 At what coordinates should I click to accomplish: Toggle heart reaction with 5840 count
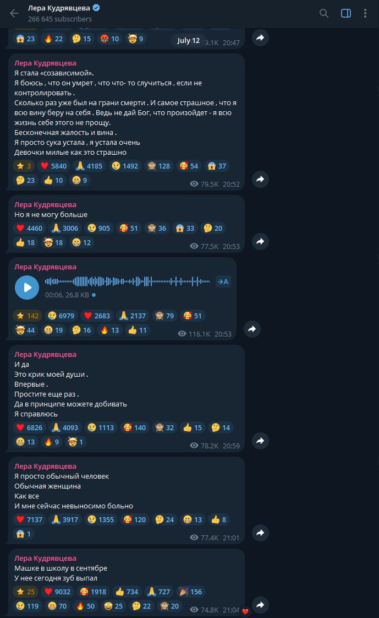54,166
